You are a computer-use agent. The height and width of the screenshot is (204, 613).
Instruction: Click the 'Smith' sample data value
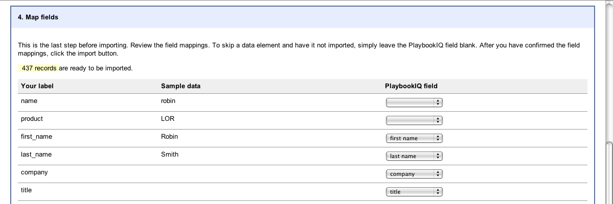point(169,155)
